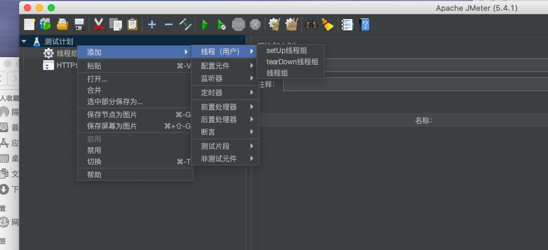Image resolution: width=548 pixels, height=250 pixels.
Task: Click the Paste clipboard icon
Action: (132, 24)
